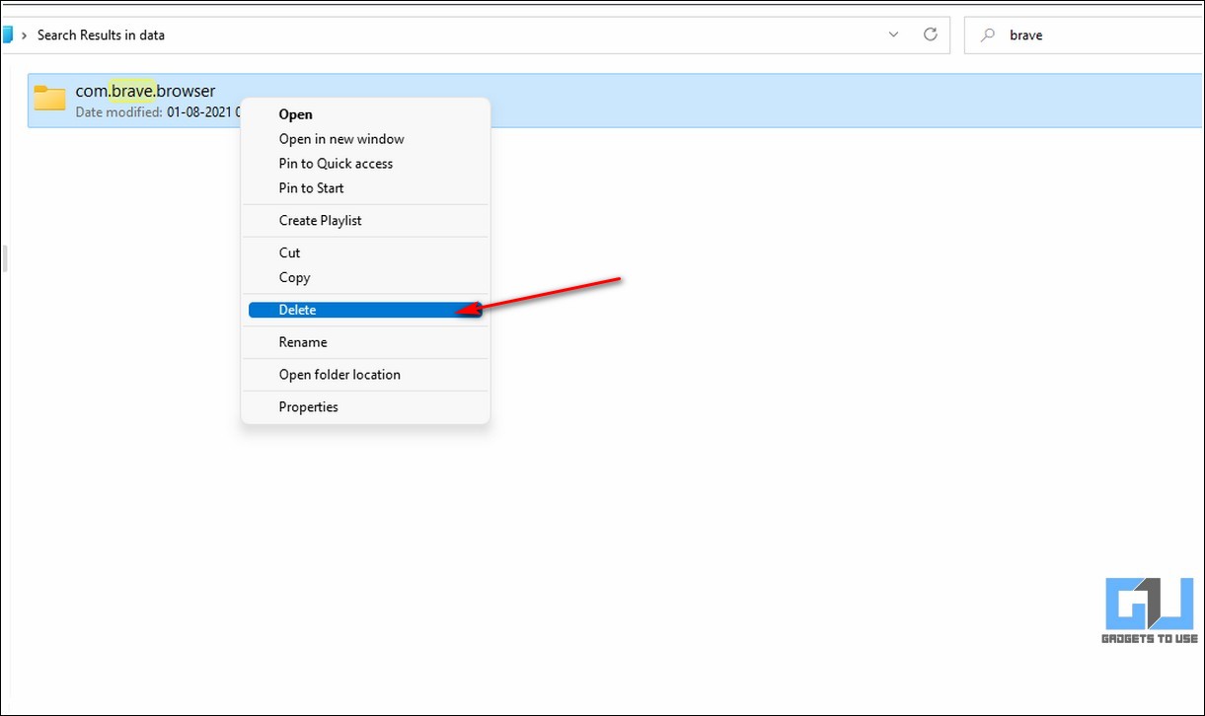The height and width of the screenshot is (716, 1205).
Task: Open Properties from context menu
Action: point(365,407)
